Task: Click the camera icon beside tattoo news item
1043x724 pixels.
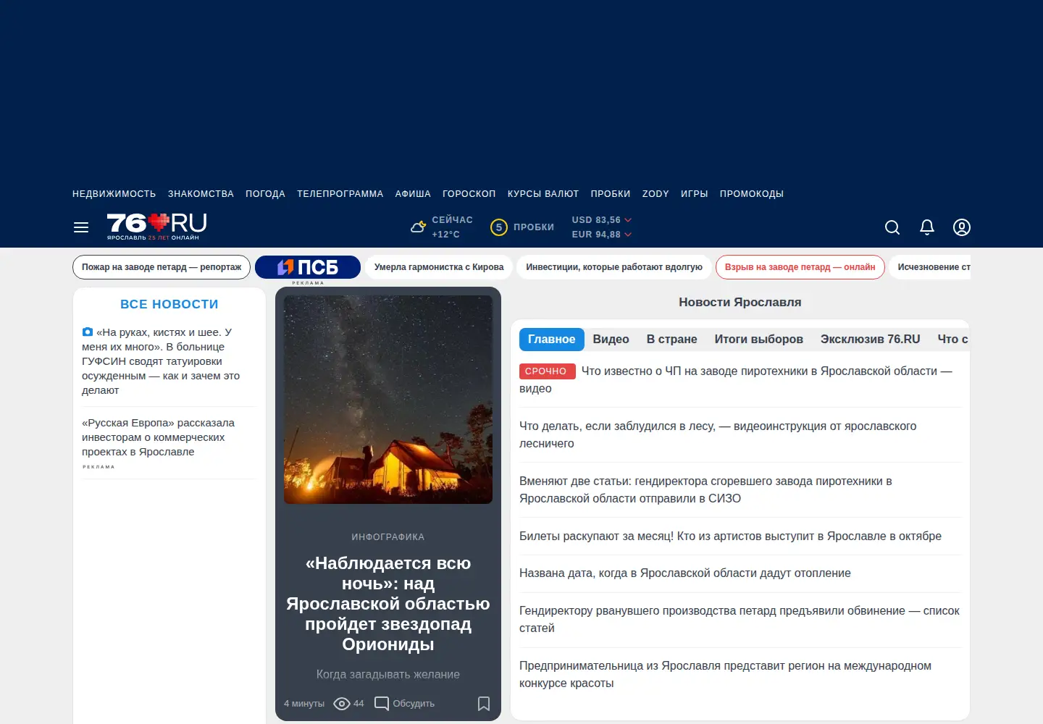Action: pyautogui.click(x=88, y=332)
